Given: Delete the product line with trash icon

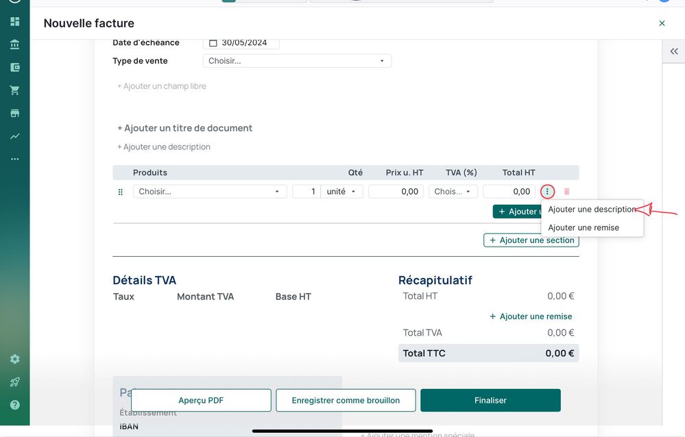Looking at the screenshot, I should [x=566, y=192].
